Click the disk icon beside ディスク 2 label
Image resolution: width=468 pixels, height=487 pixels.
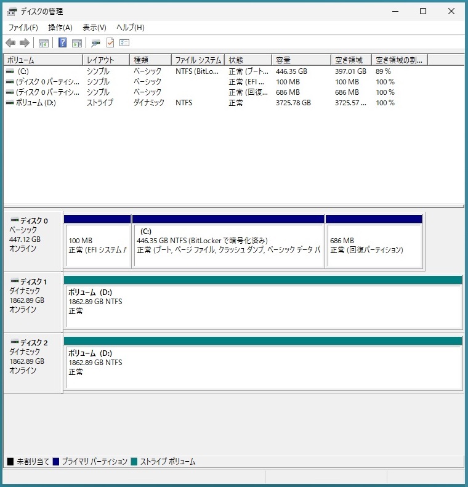tap(15, 342)
